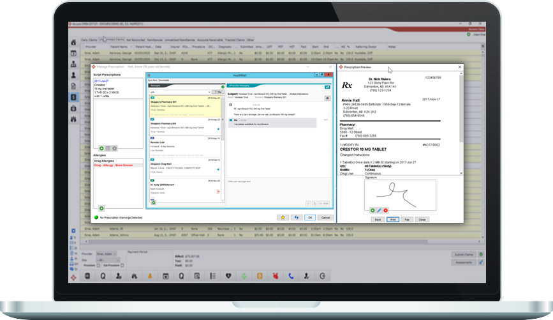The width and height of the screenshot is (553, 320).
Task: Select the Reminder Line message
Action: coord(186,146)
